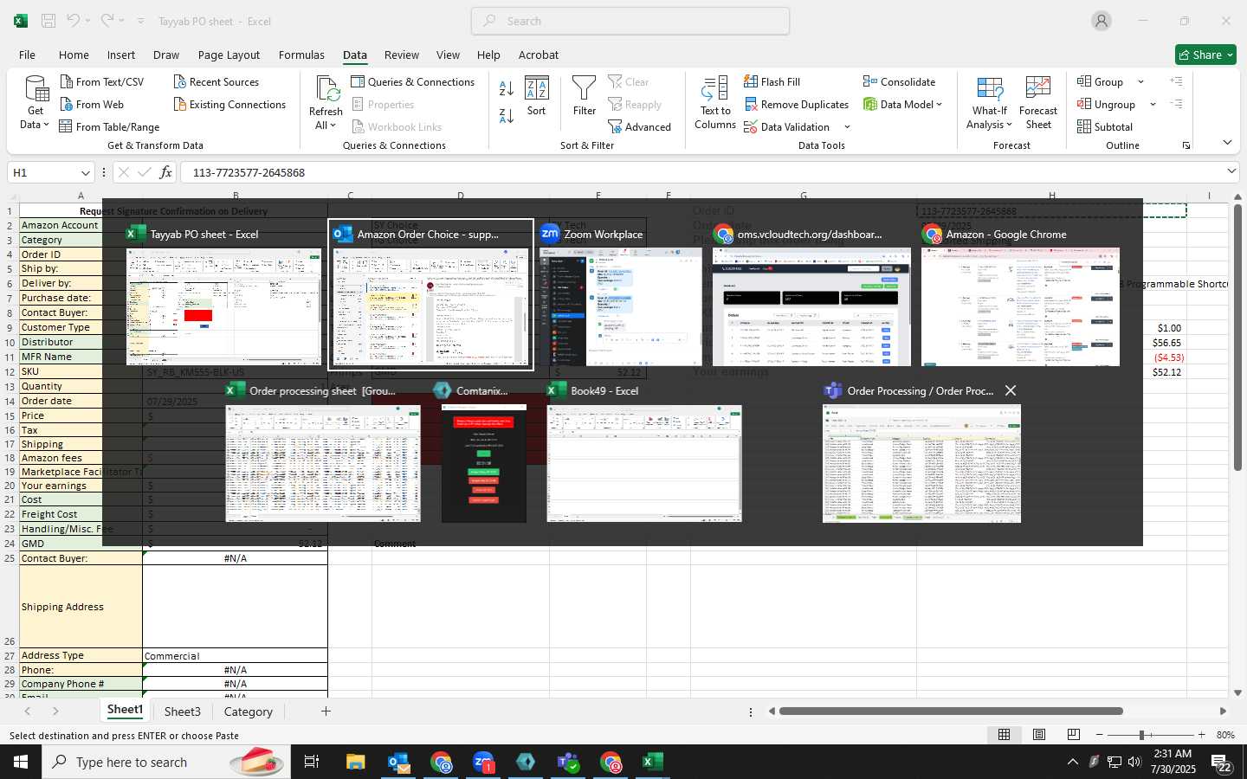Image resolution: width=1247 pixels, height=779 pixels.
Task: Expand Data Validation dropdown arrow
Action: 847,127
